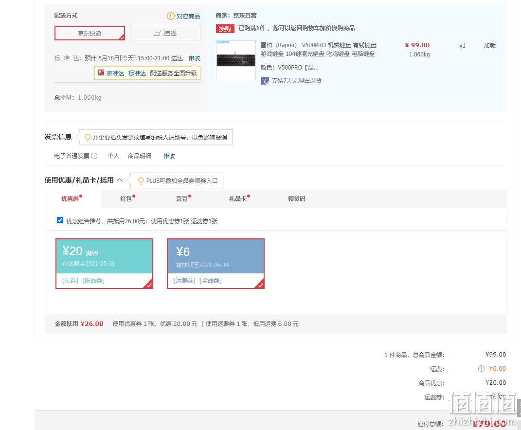The width and height of the screenshot is (521, 430).
Task: Click the 开企业抬头发票 tax ID notice text
Action: coord(160,138)
